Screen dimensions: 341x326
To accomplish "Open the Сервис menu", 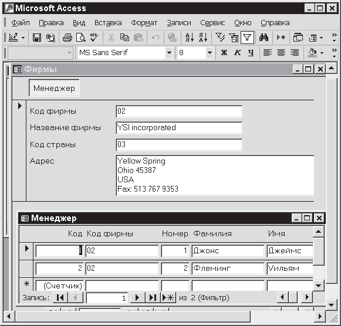I will [212, 23].
